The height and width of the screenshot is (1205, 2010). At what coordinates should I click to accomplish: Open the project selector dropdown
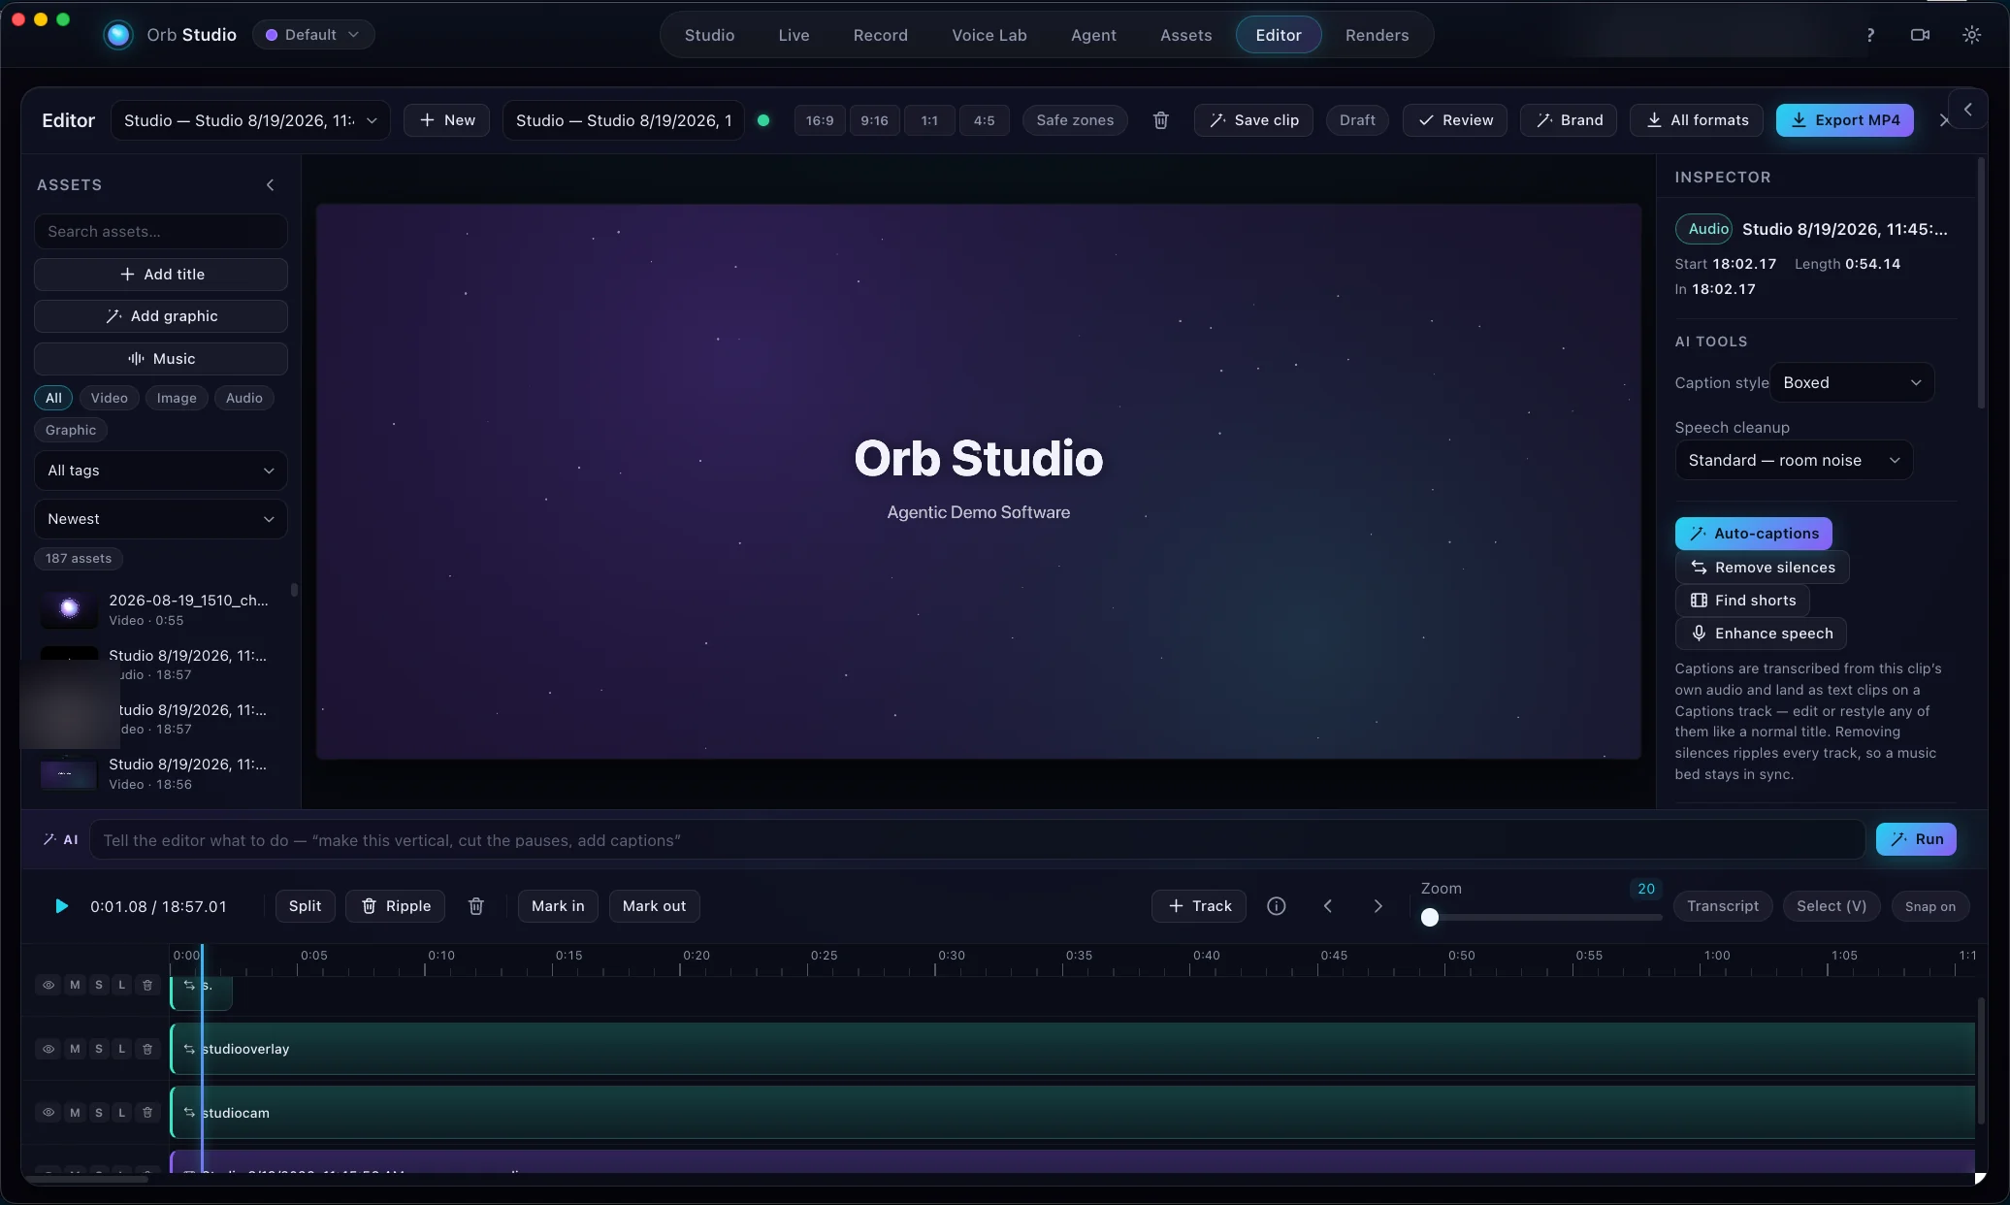point(250,120)
